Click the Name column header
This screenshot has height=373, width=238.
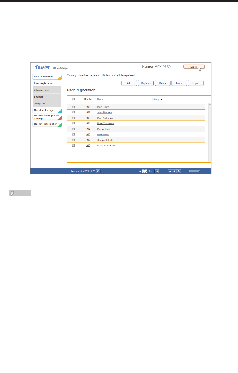click(x=100, y=100)
